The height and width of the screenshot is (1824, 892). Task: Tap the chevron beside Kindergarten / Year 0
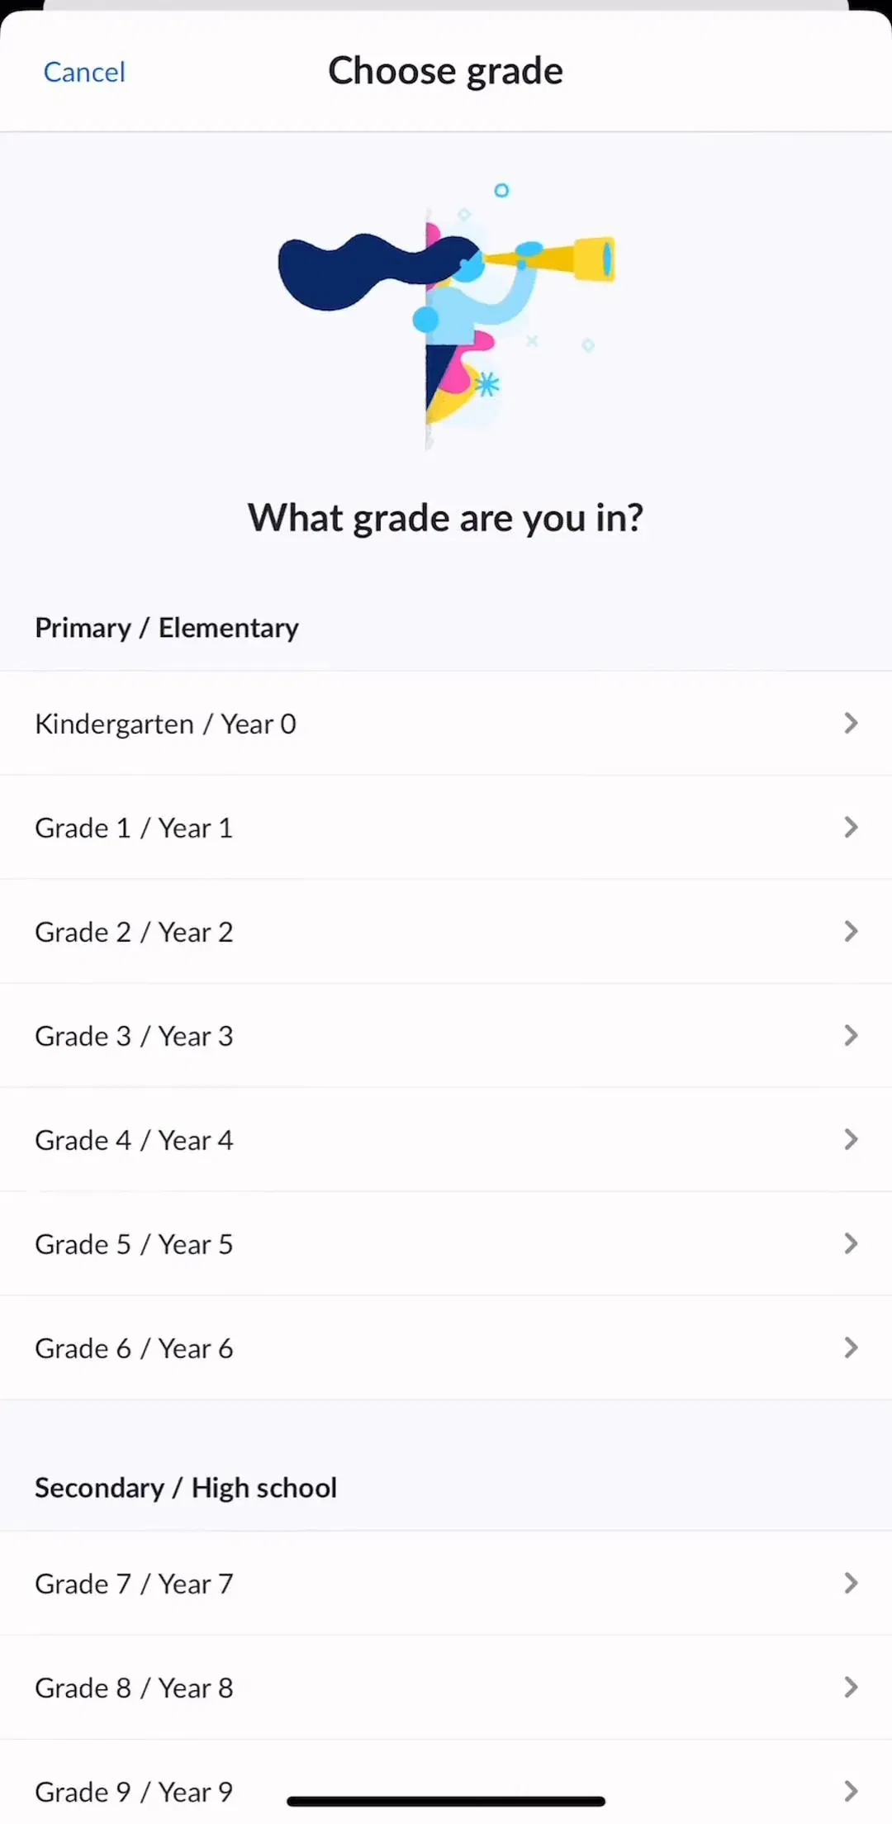pyautogui.click(x=851, y=724)
